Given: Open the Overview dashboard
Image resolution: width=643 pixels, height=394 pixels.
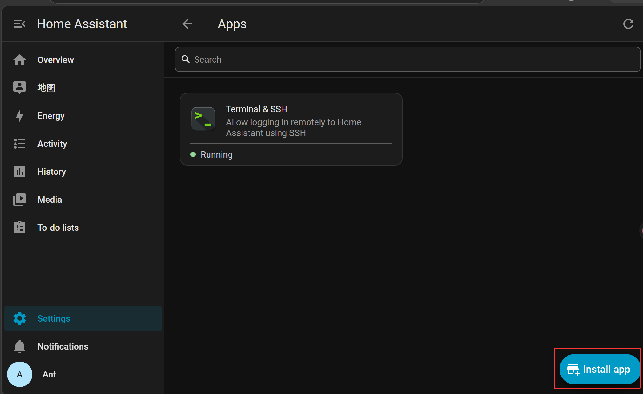Looking at the screenshot, I should (x=56, y=60).
